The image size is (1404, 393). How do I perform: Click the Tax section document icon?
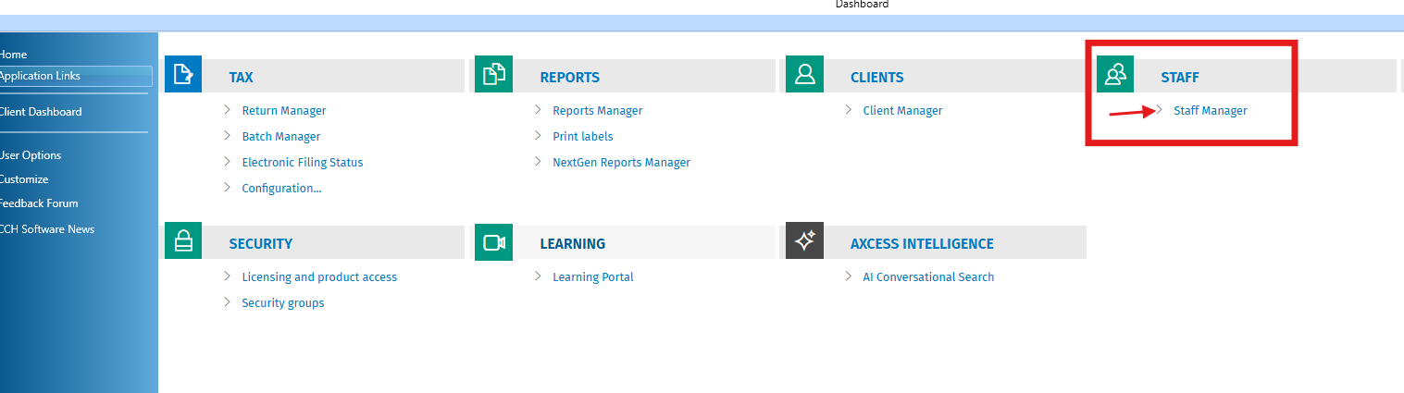coord(183,74)
